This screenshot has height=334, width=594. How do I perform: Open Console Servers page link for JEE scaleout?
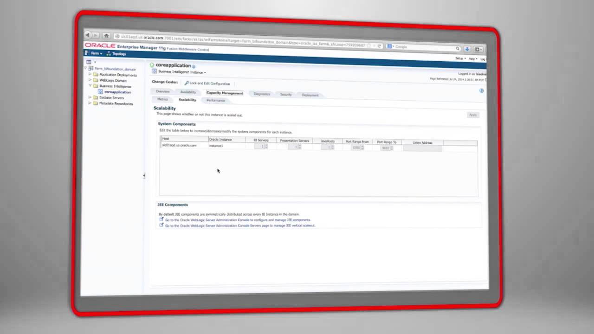[240, 225]
